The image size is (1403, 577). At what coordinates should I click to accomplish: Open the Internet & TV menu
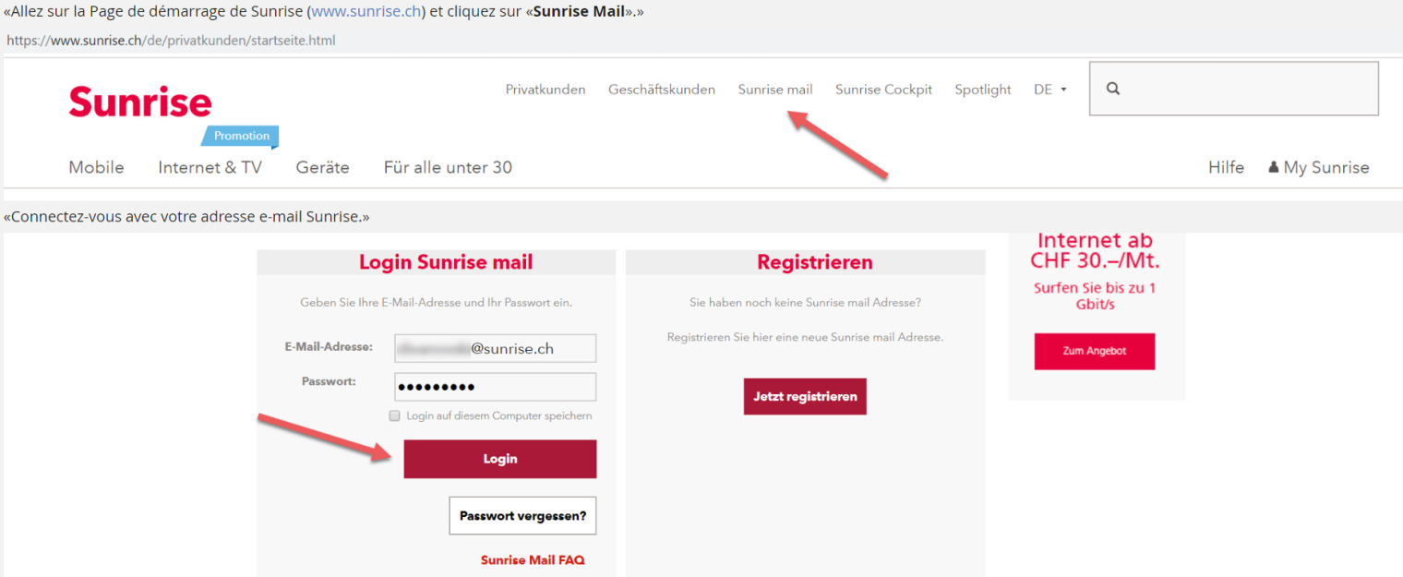point(210,167)
